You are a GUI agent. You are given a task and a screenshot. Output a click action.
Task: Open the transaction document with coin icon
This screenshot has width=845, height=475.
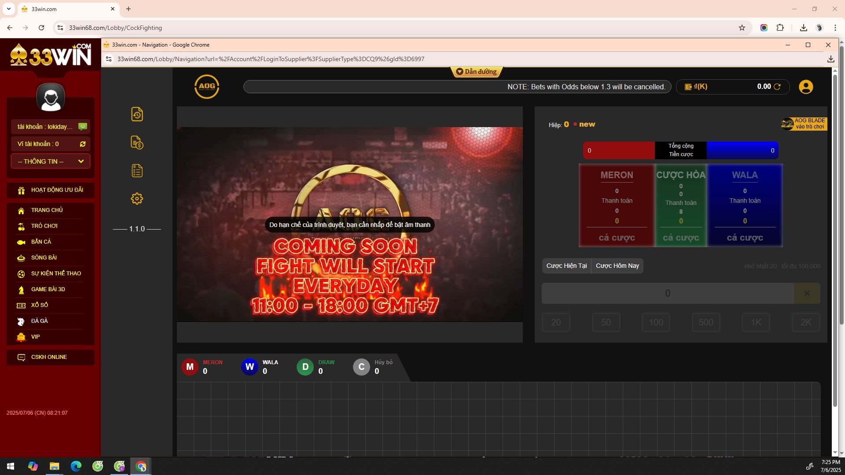(137, 142)
